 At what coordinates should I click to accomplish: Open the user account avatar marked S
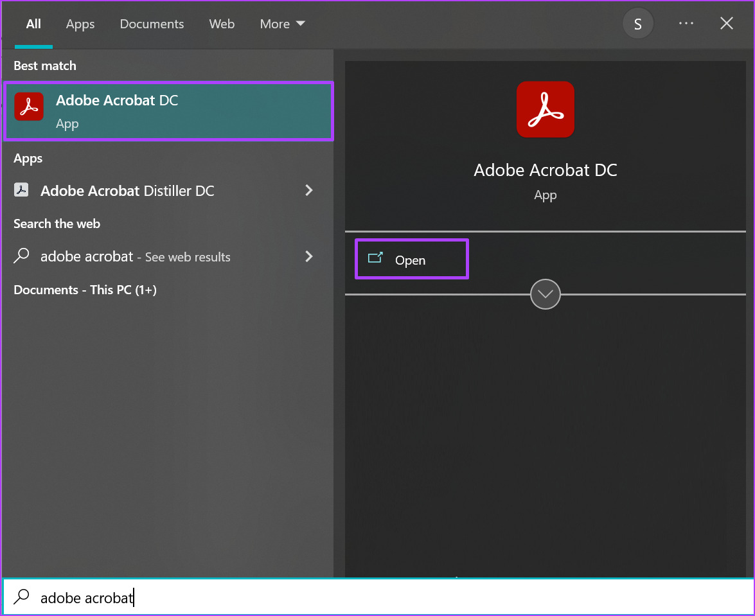coord(637,23)
